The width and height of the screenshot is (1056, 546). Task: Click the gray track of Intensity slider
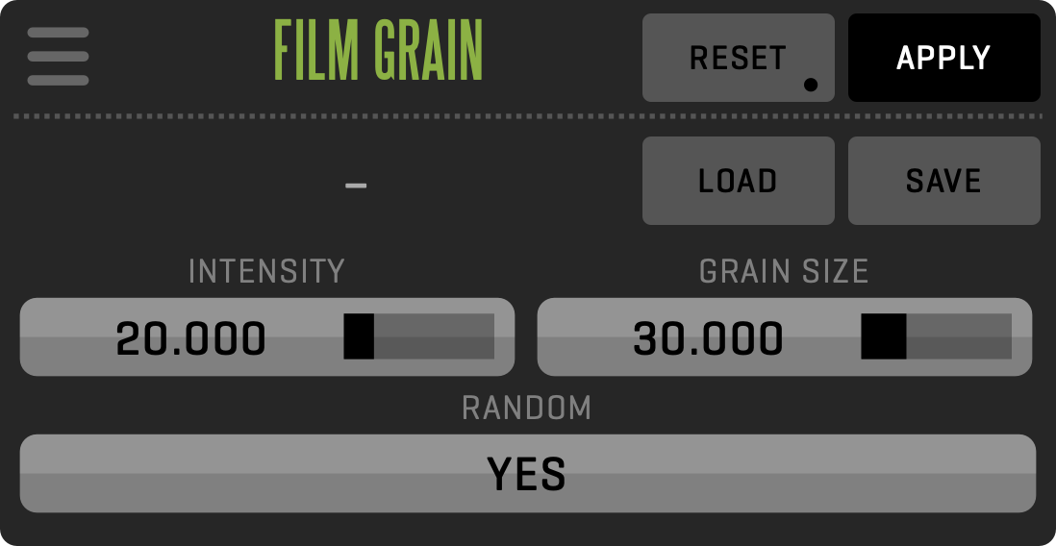pos(434,336)
